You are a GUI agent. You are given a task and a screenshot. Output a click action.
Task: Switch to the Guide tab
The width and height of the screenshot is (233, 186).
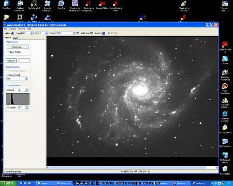[x=16, y=38]
